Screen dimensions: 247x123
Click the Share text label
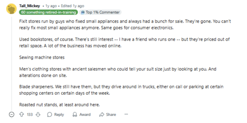(x=111, y=114)
